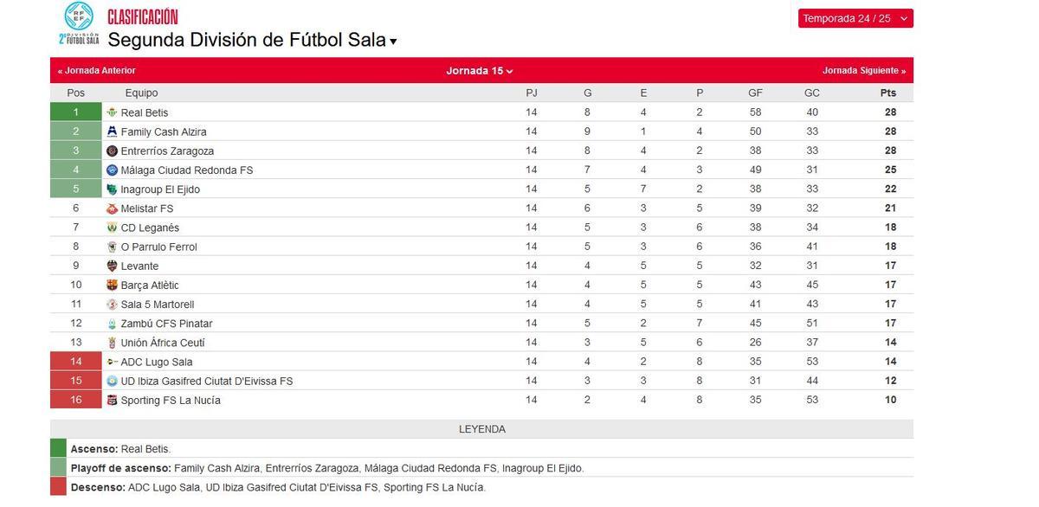The image size is (1039, 507).
Task: Go to Jornada Anterior
Action: coord(98,70)
